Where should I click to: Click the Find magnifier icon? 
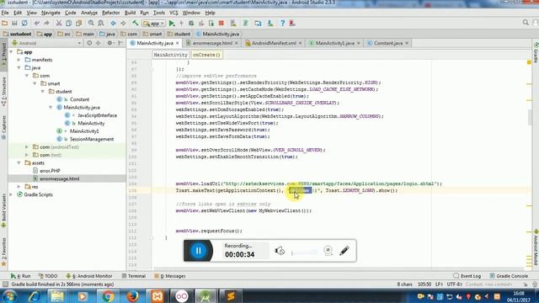click(x=91, y=24)
